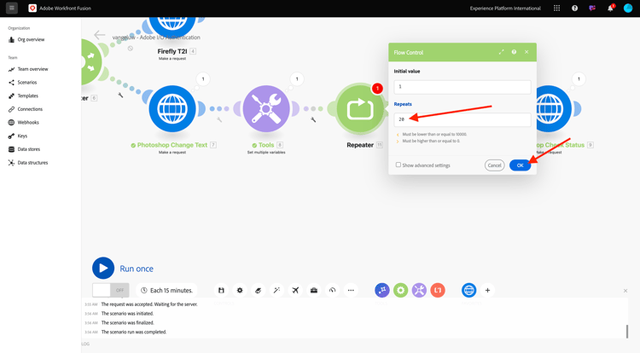The width and height of the screenshot is (640, 353).
Task: Select the Repeater module
Action: coord(360,109)
